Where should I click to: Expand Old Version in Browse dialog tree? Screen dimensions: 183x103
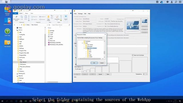pyautogui.click(x=84, y=46)
